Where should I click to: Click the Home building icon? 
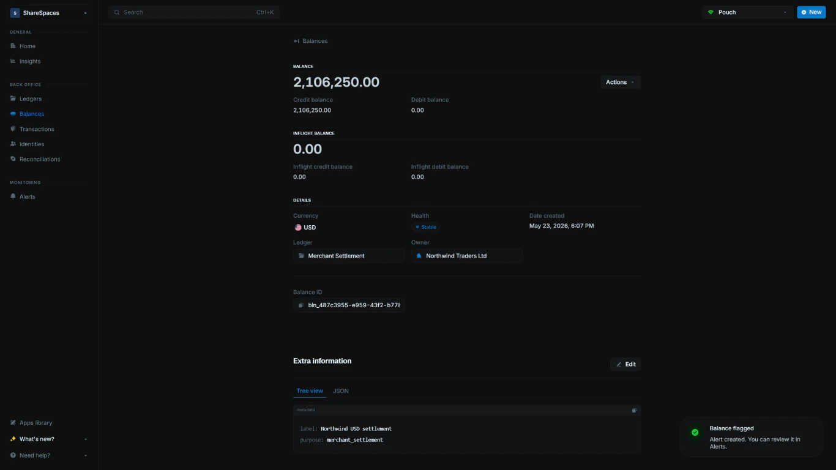click(x=13, y=46)
